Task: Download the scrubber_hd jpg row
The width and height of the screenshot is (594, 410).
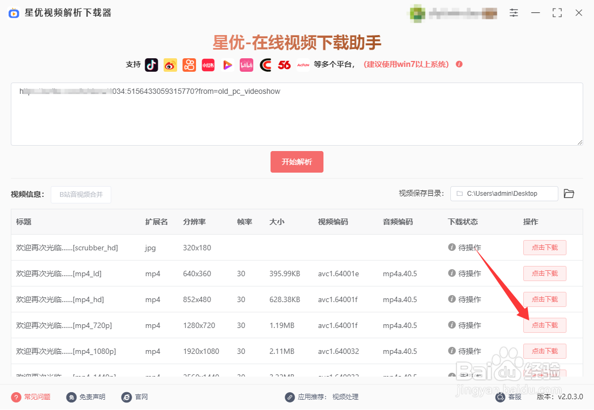Action: tap(544, 248)
